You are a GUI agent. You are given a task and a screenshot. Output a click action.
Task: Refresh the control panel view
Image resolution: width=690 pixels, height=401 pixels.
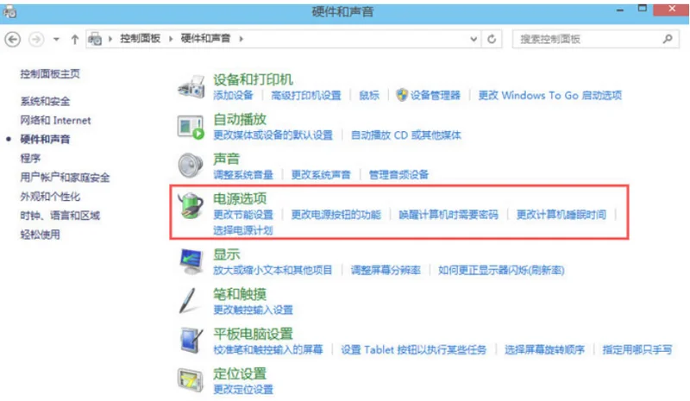click(x=492, y=39)
